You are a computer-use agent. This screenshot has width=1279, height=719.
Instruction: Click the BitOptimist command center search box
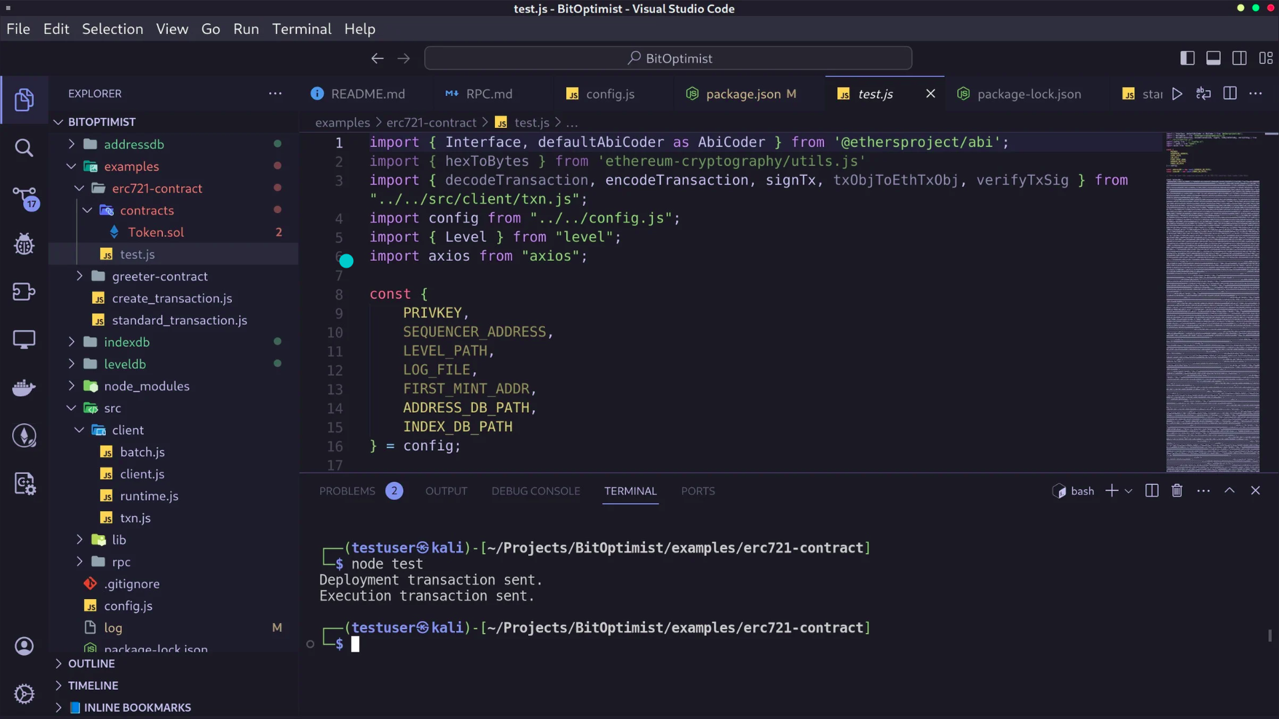pyautogui.click(x=668, y=59)
